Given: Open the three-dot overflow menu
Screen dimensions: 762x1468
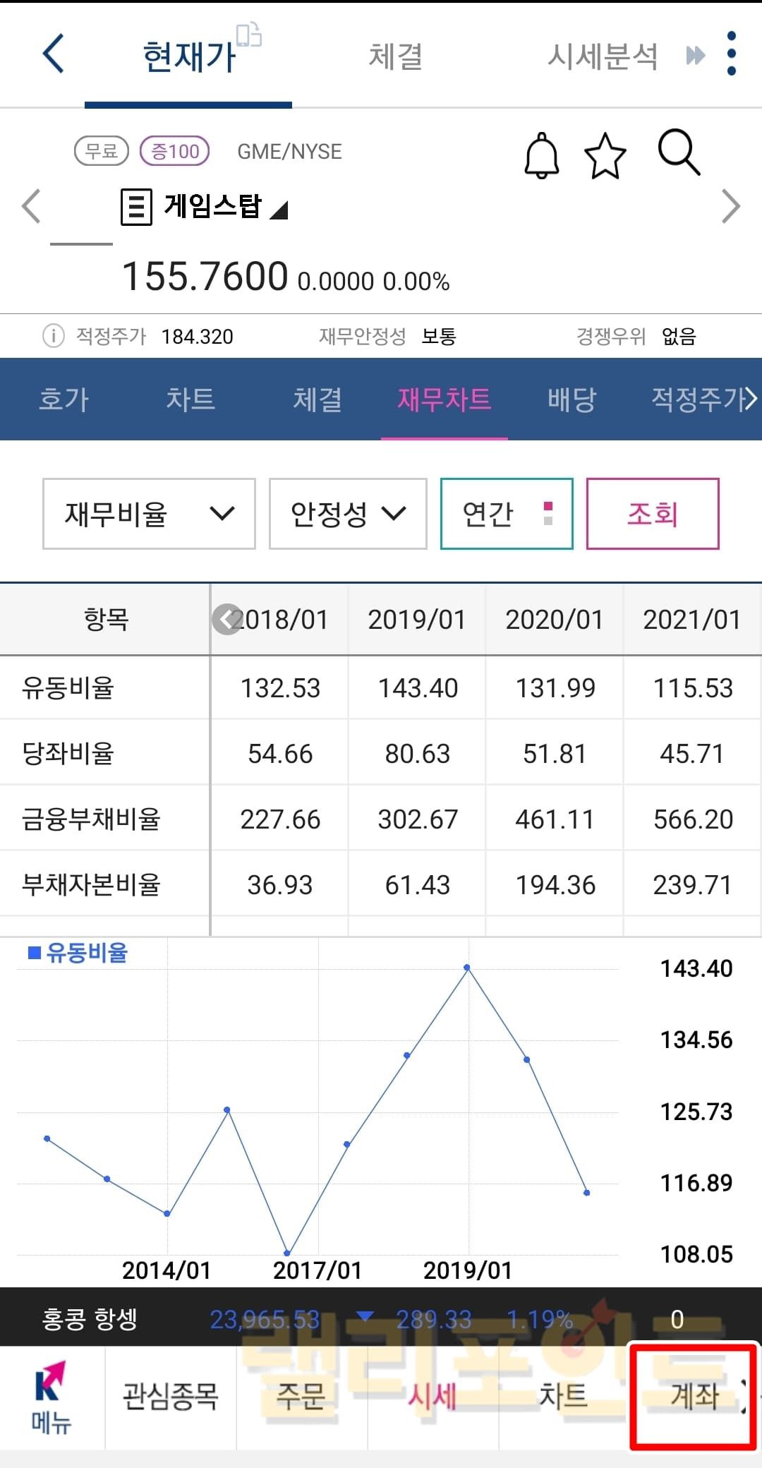Looking at the screenshot, I should click(731, 54).
